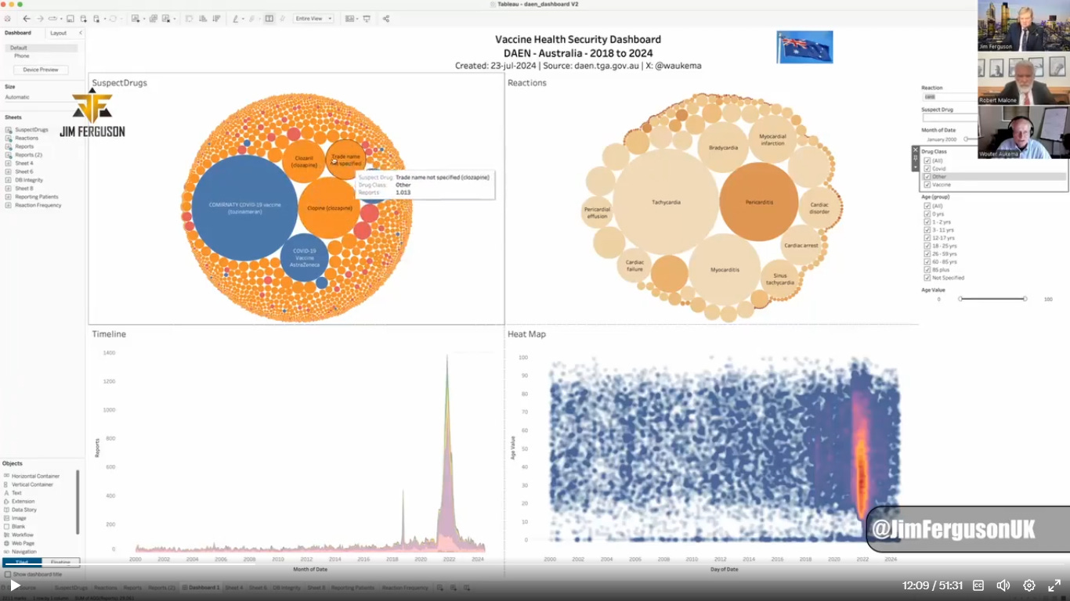The image size is (1070, 601).
Task: Uncheck the 85 plus age group checkbox
Action: click(927, 270)
